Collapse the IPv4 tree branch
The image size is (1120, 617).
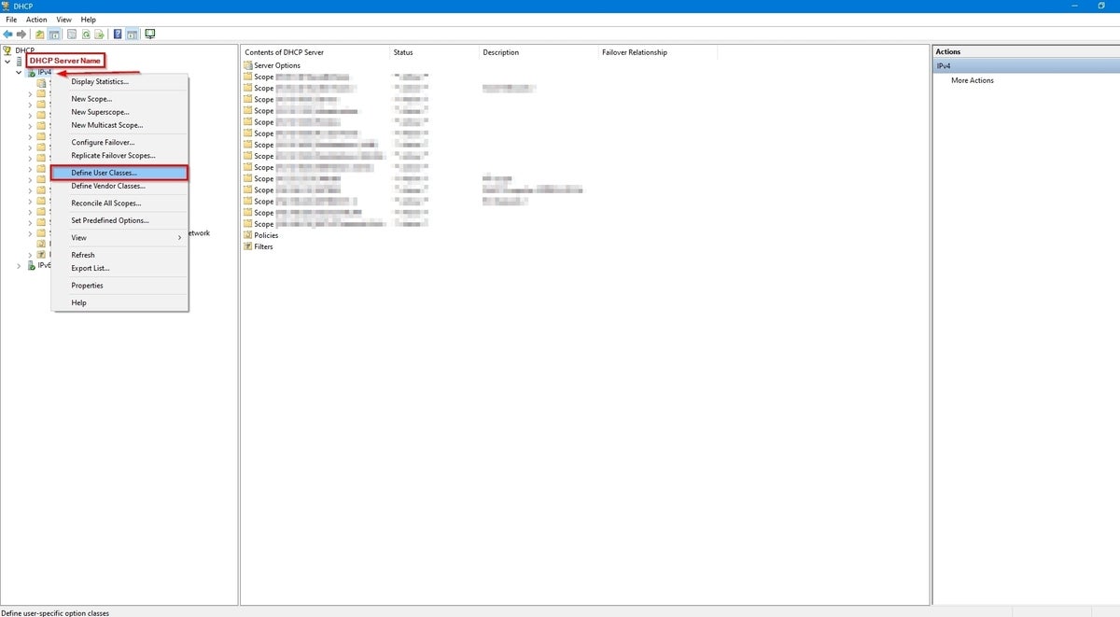point(19,71)
